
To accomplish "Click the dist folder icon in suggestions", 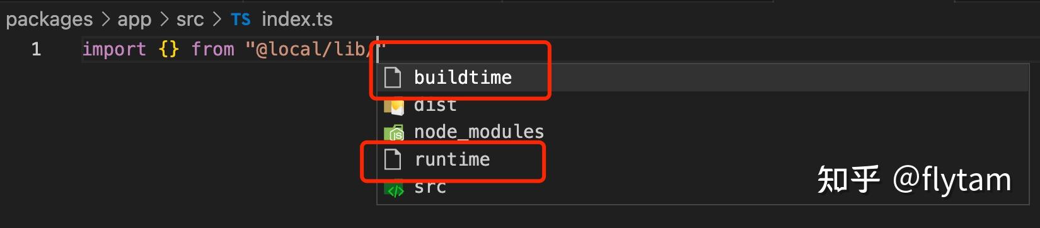I will (393, 106).
